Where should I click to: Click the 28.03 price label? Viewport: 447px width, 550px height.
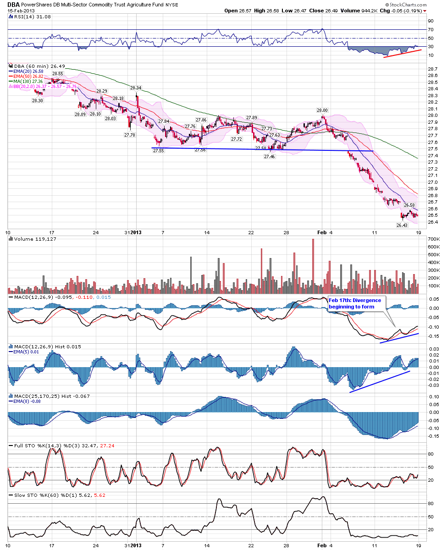(110, 118)
